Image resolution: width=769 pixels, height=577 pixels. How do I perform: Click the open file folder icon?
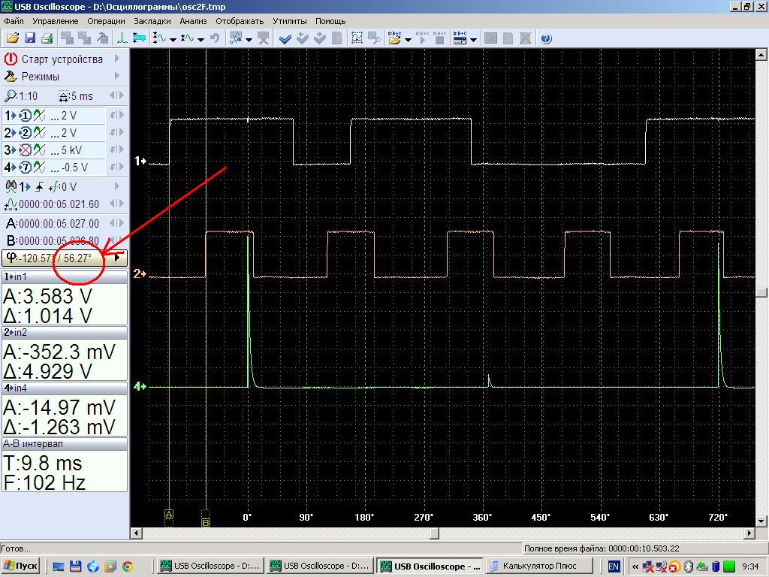(x=12, y=38)
